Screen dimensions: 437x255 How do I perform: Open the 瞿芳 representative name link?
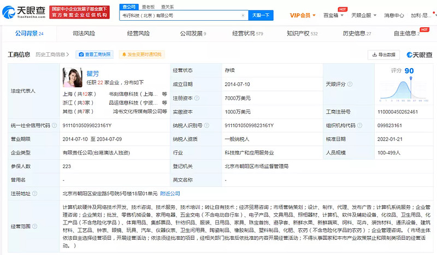(92, 74)
